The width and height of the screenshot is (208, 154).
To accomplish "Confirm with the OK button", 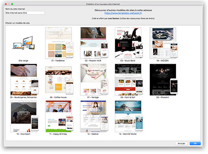I will click(195, 144).
